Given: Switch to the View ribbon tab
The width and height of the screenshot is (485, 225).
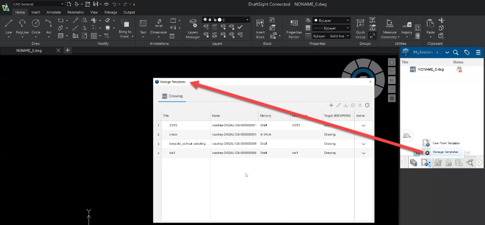Looking at the screenshot, I should coord(94,13).
